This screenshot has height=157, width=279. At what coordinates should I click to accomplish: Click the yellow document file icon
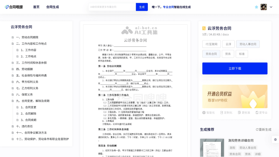coord(204,29)
